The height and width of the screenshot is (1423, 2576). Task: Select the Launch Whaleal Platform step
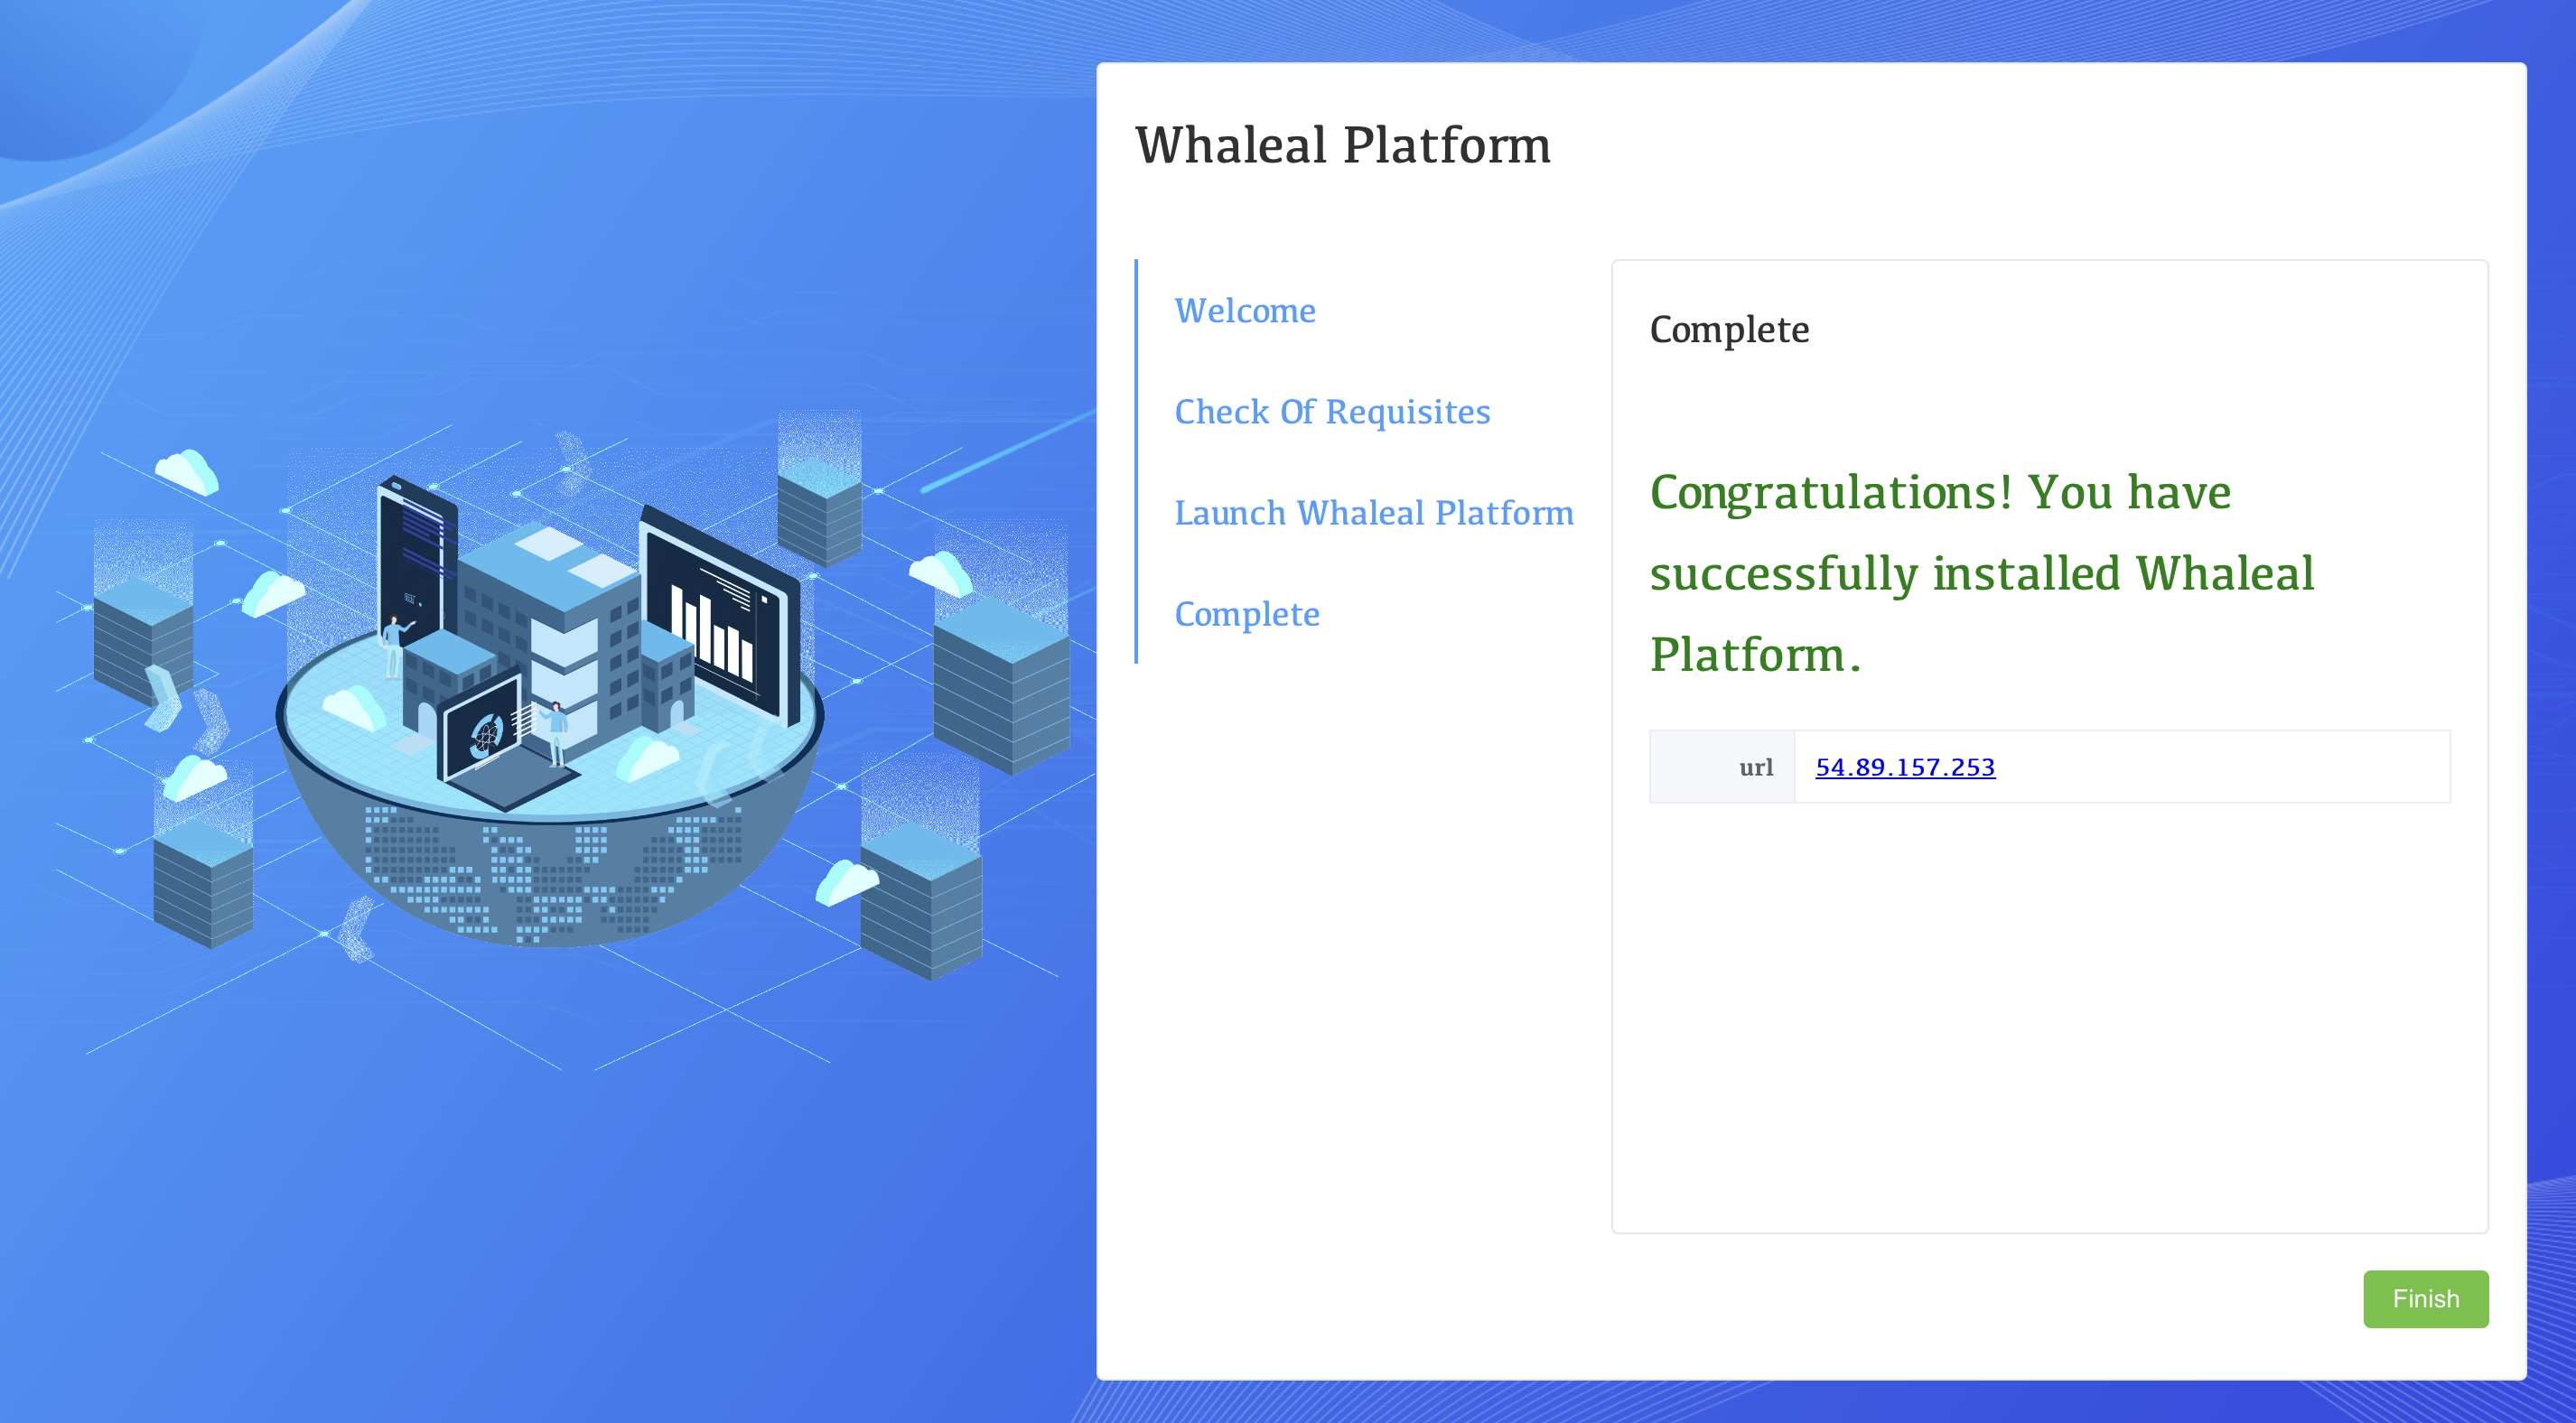pos(1373,513)
